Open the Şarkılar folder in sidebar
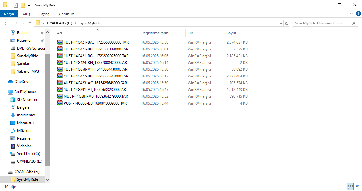362x191 pixels. (x=23, y=64)
